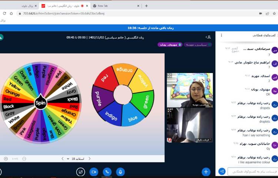The width and height of the screenshot is (278, 178).
Task: Switch to the New Tab browser tab
Action: (x=116, y=6)
